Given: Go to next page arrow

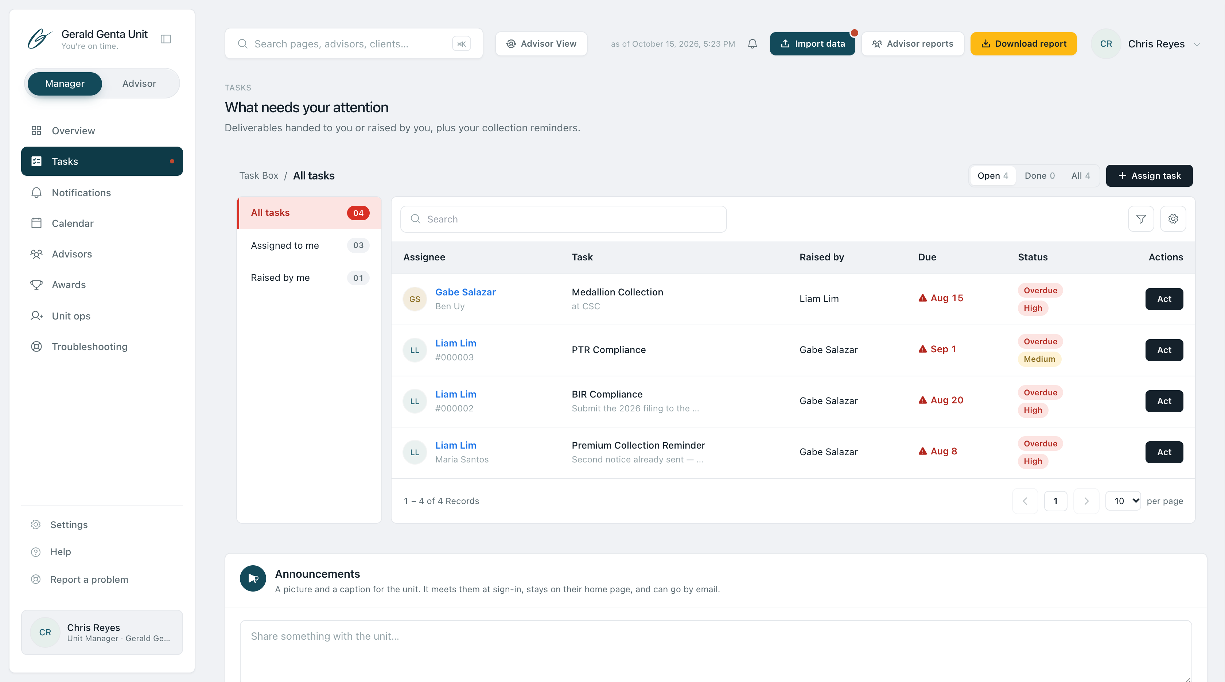Looking at the screenshot, I should (1086, 501).
